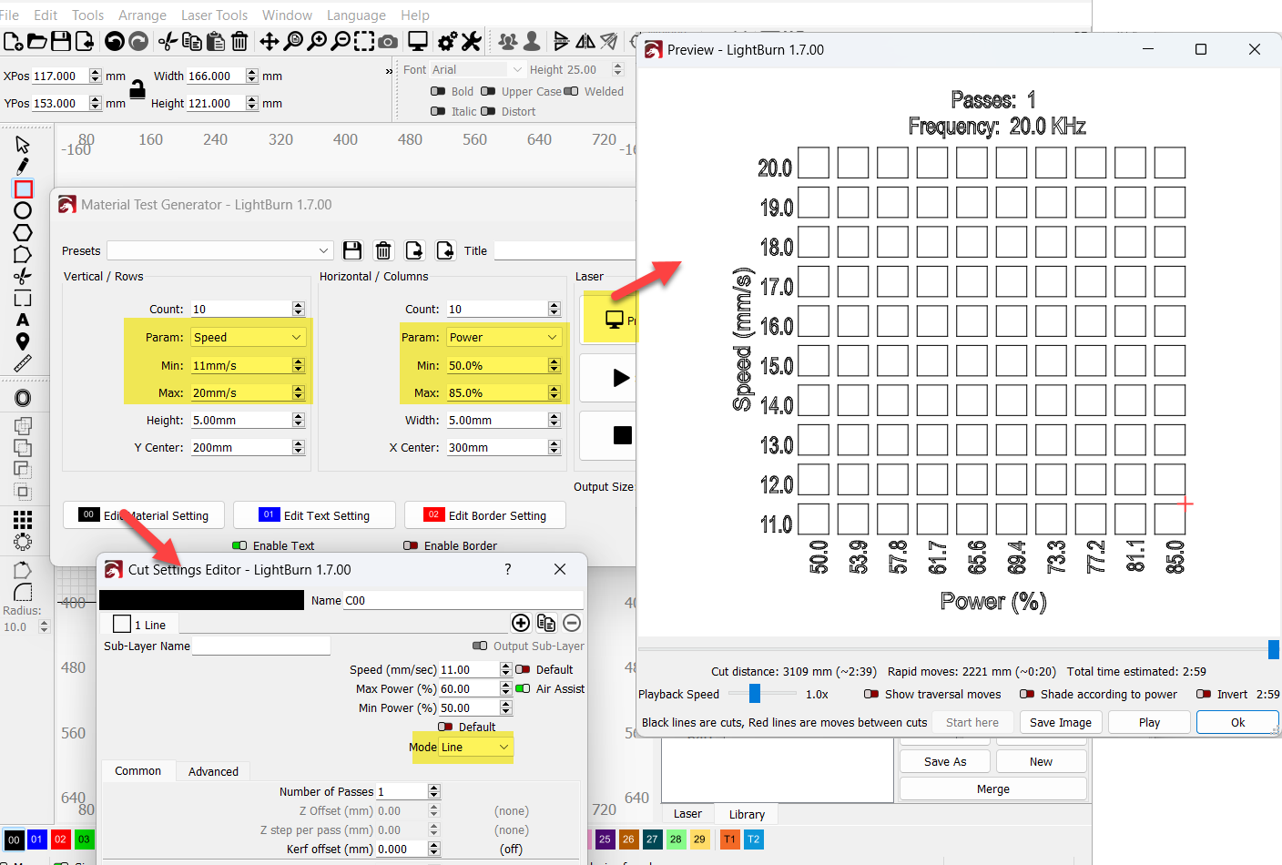1282x865 pixels.
Task: Toggle Enable Border switch
Action: [x=411, y=545]
